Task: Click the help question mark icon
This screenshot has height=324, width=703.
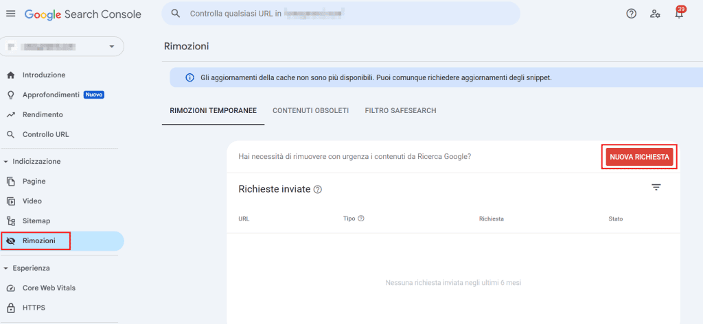Action: [x=631, y=14]
